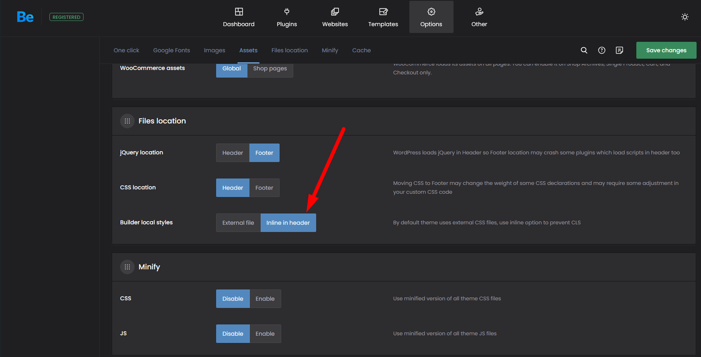Set Builder local styles to External file
The width and height of the screenshot is (701, 357).
[x=238, y=223]
